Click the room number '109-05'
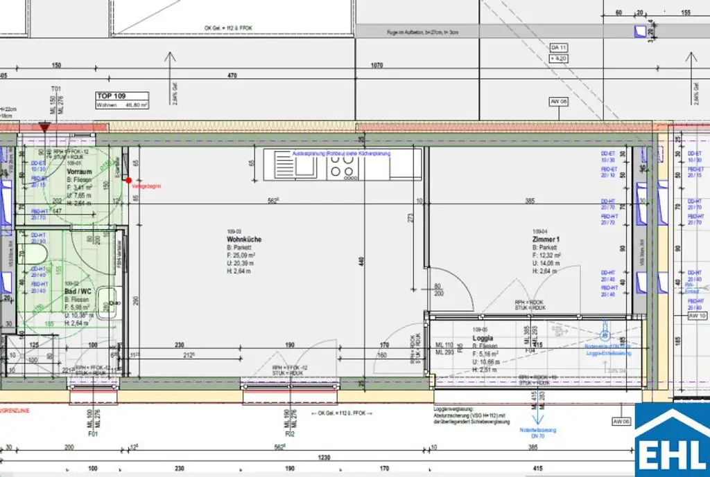710x477 pixels. click(x=480, y=330)
